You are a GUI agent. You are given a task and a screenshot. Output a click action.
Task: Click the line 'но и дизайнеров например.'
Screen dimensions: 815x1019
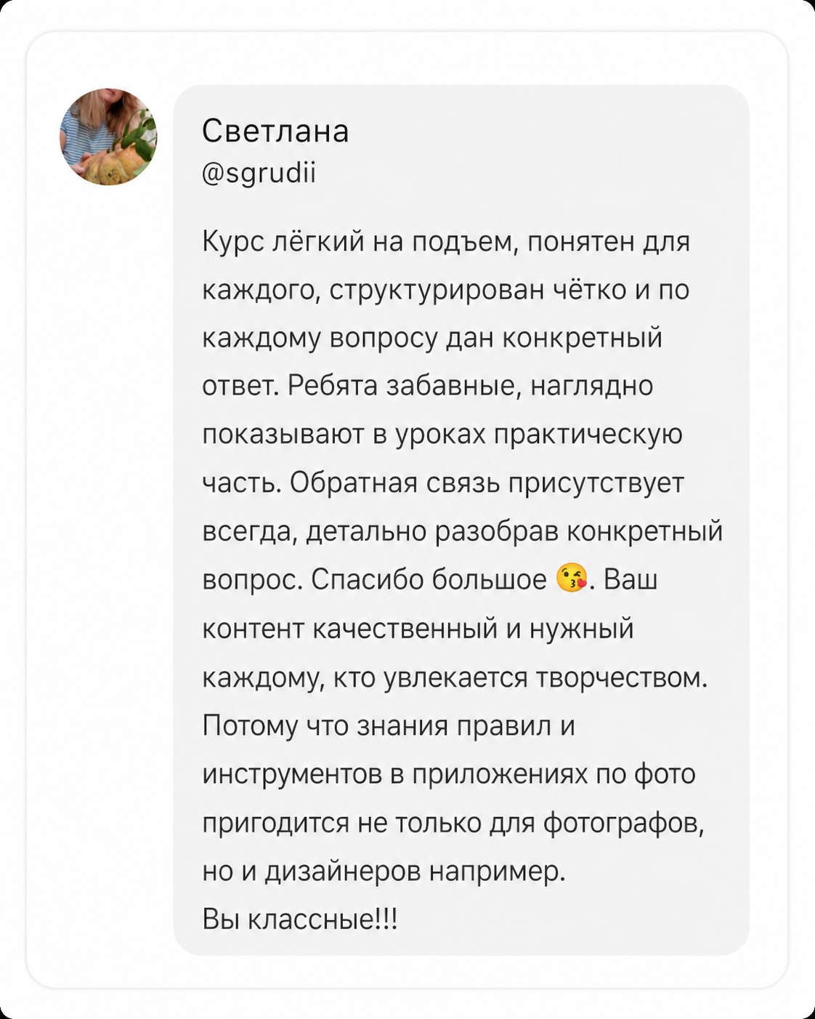tap(384, 871)
